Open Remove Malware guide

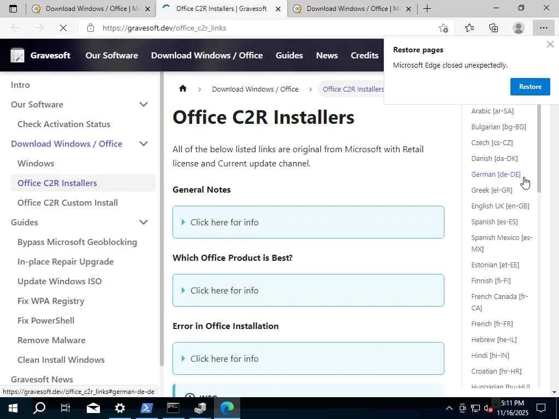pos(51,340)
